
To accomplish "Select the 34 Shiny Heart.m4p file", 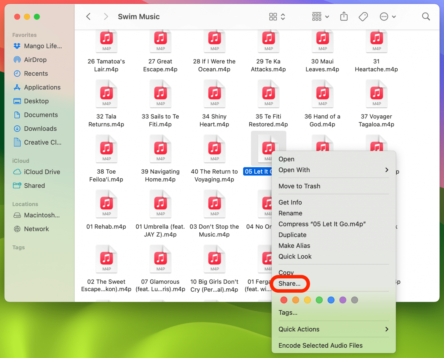I will 214,95.
